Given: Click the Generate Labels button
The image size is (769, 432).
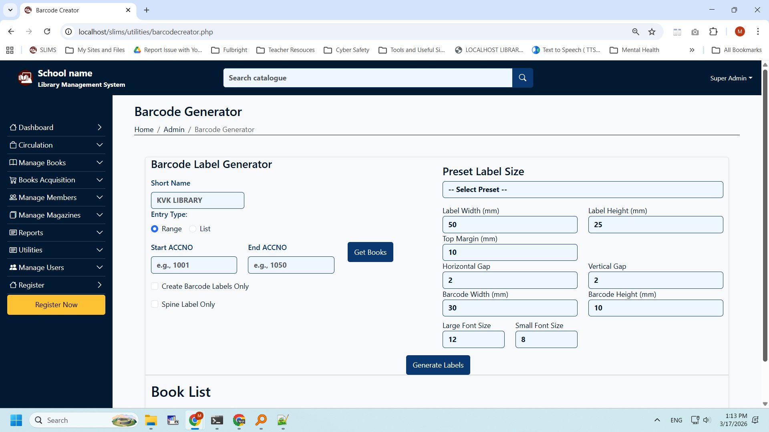Looking at the screenshot, I should (438, 365).
